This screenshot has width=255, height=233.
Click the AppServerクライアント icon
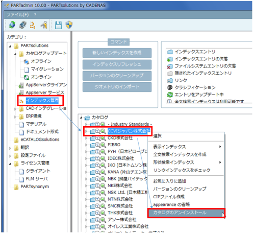[x=21, y=85]
